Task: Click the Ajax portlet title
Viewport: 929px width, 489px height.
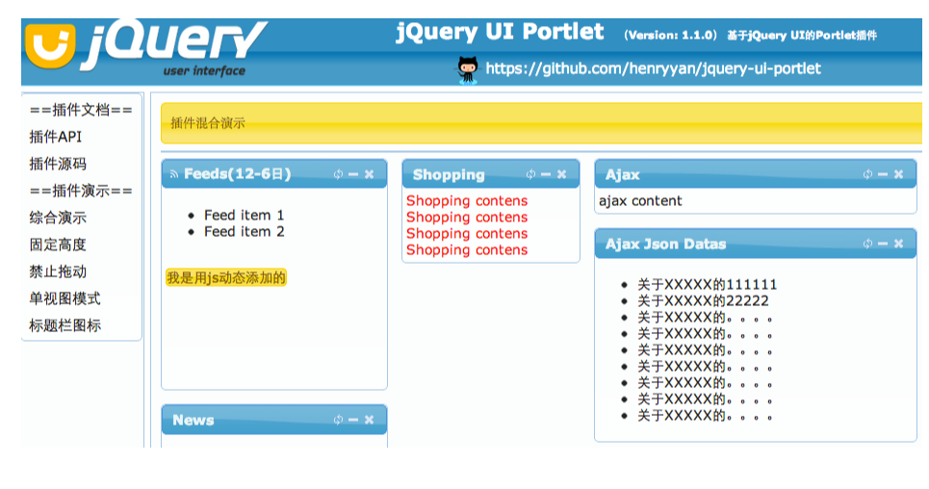Action: (622, 175)
